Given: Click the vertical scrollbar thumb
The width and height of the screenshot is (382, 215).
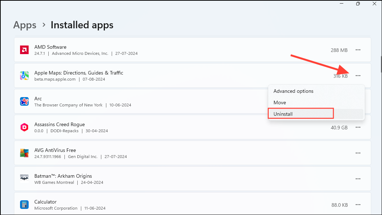Looking at the screenshot, I should 381,64.
